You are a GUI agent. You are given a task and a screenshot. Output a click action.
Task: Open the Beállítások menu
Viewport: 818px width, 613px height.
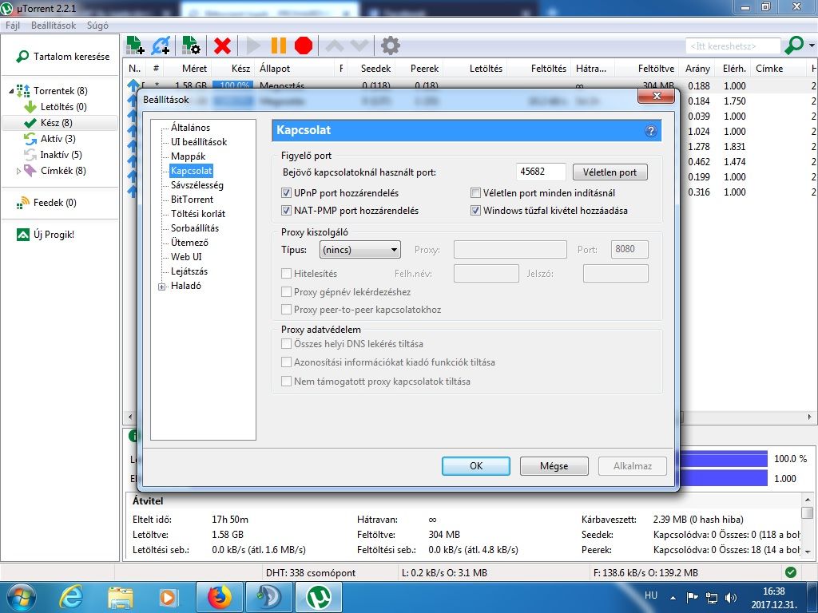tap(54, 25)
